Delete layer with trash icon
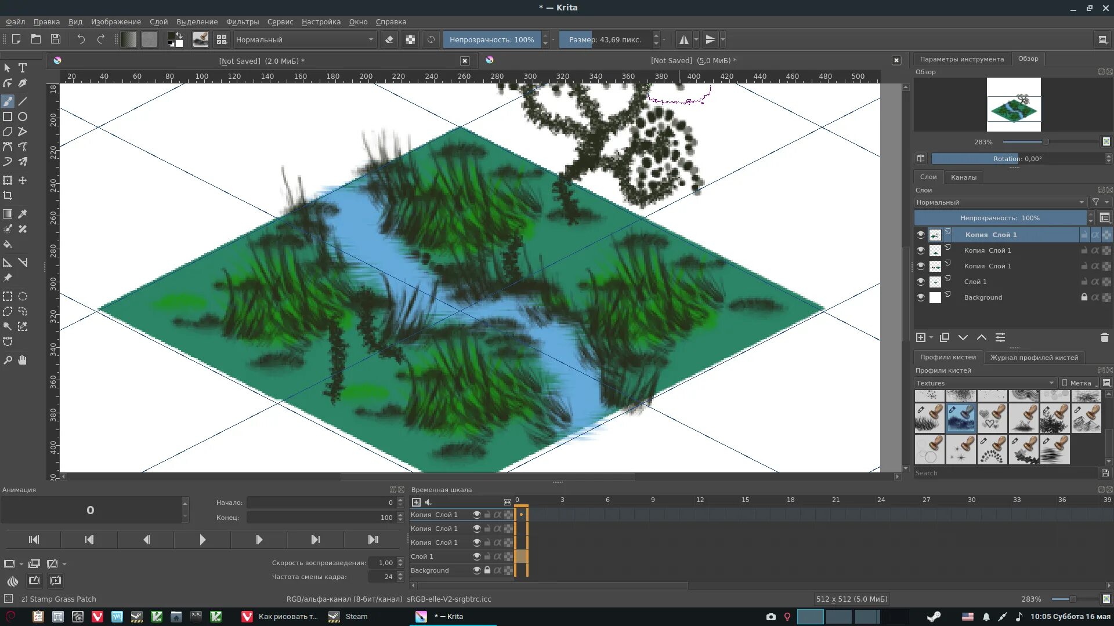 click(x=1104, y=337)
